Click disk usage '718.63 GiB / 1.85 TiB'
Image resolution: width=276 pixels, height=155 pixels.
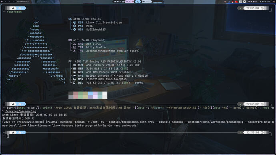click(103, 83)
